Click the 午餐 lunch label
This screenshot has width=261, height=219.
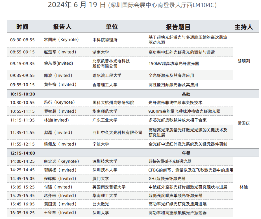coord(186,153)
